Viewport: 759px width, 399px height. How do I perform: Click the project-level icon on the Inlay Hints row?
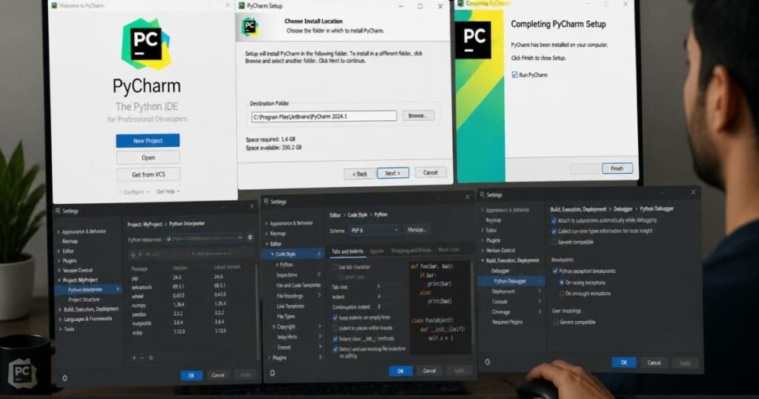(x=320, y=337)
